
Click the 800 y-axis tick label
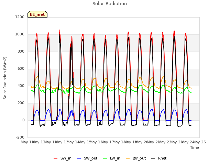coord(21,51)
